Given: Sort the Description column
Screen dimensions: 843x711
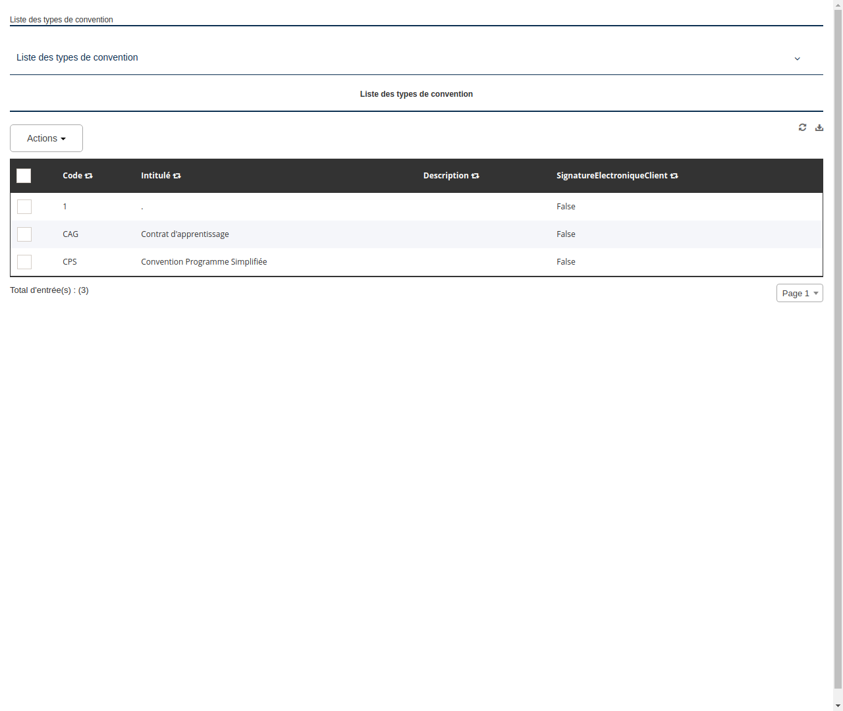Looking at the screenshot, I should coord(476,175).
